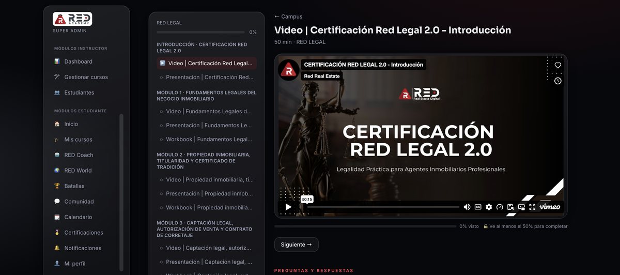The height and width of the screenshot is (275, 620).
Task: Click 'SUPER ADMIN' role label
Action: pos(69,31)
